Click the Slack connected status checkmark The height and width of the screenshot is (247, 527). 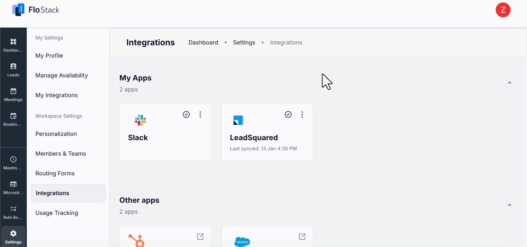pyautogui.click(x=186, y=114)
